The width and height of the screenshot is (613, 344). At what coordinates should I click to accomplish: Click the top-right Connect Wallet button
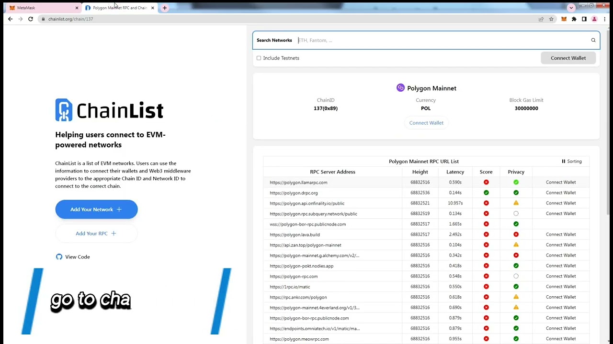568,58
